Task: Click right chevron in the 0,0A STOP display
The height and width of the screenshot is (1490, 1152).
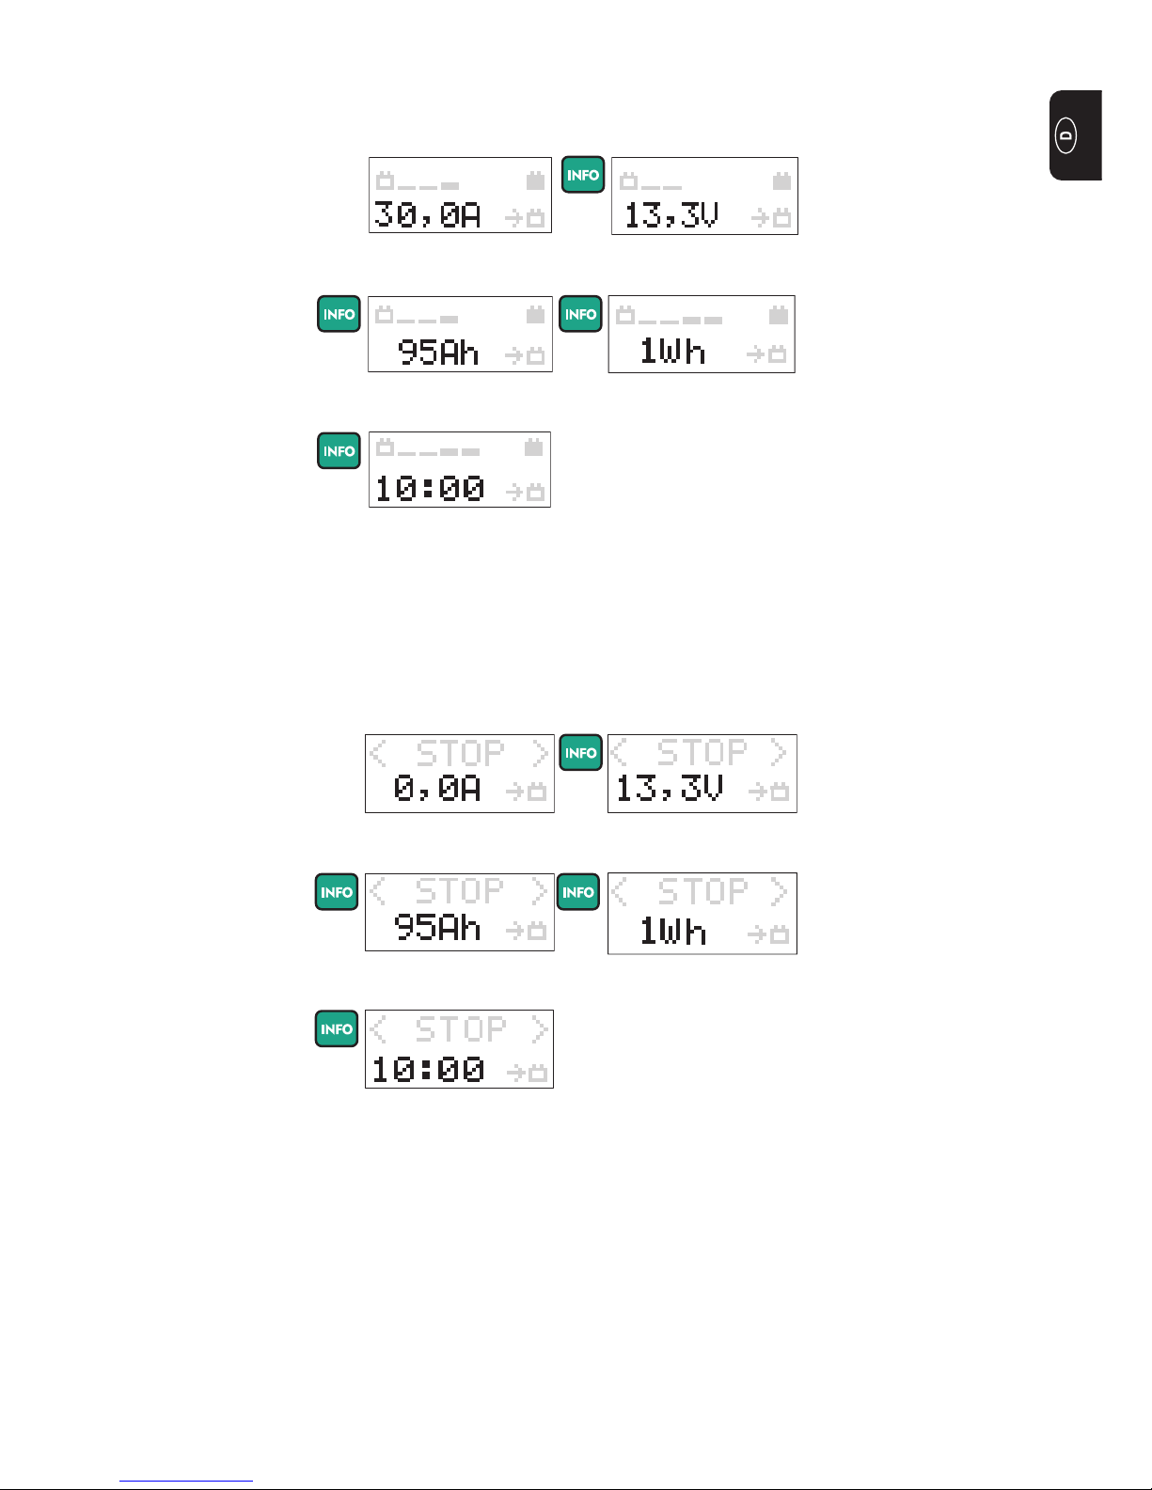Action: [540, 753]
